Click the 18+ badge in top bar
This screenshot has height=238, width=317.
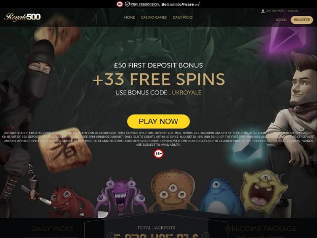click(x=120, y=4)
